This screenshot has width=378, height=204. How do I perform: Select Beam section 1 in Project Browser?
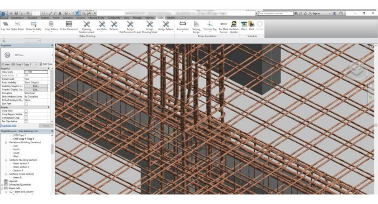[21, 163]
